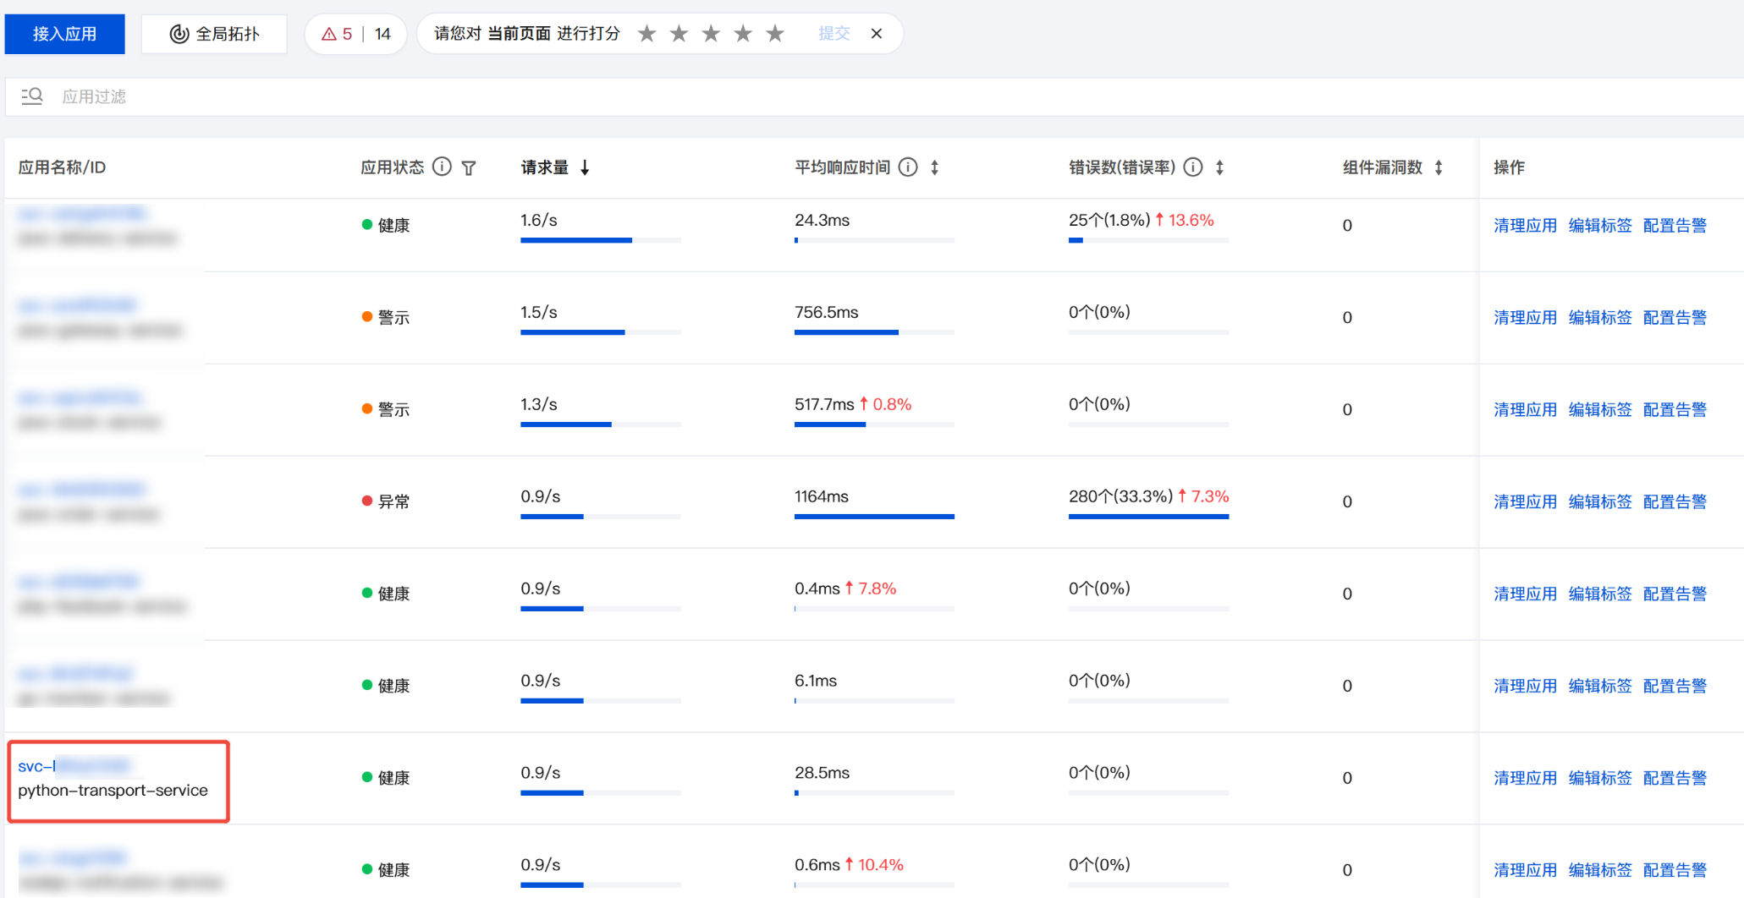Click the red alert warning count icon
1744x898 pixels.
pyautogui.click(x=329, y=34)
